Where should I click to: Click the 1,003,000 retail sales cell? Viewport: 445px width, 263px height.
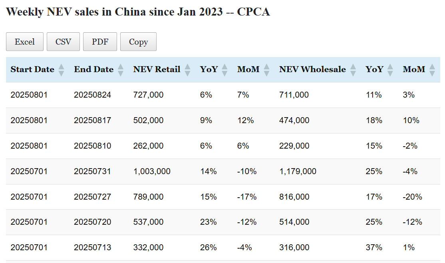[152, 171]
